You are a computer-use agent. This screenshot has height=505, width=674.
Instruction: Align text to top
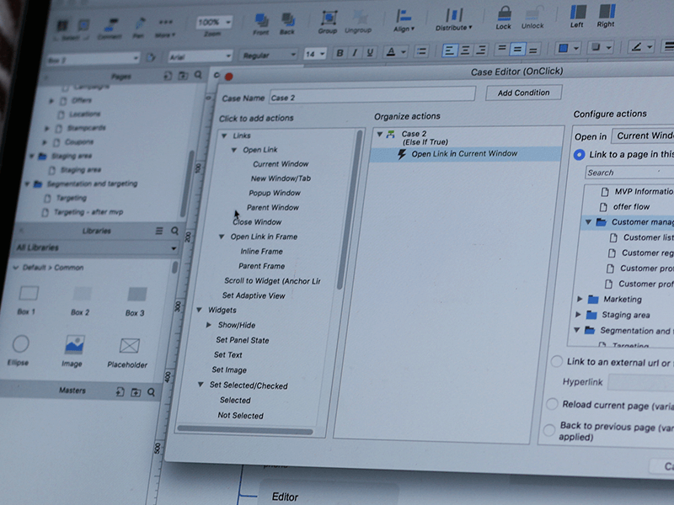point(501,50)
